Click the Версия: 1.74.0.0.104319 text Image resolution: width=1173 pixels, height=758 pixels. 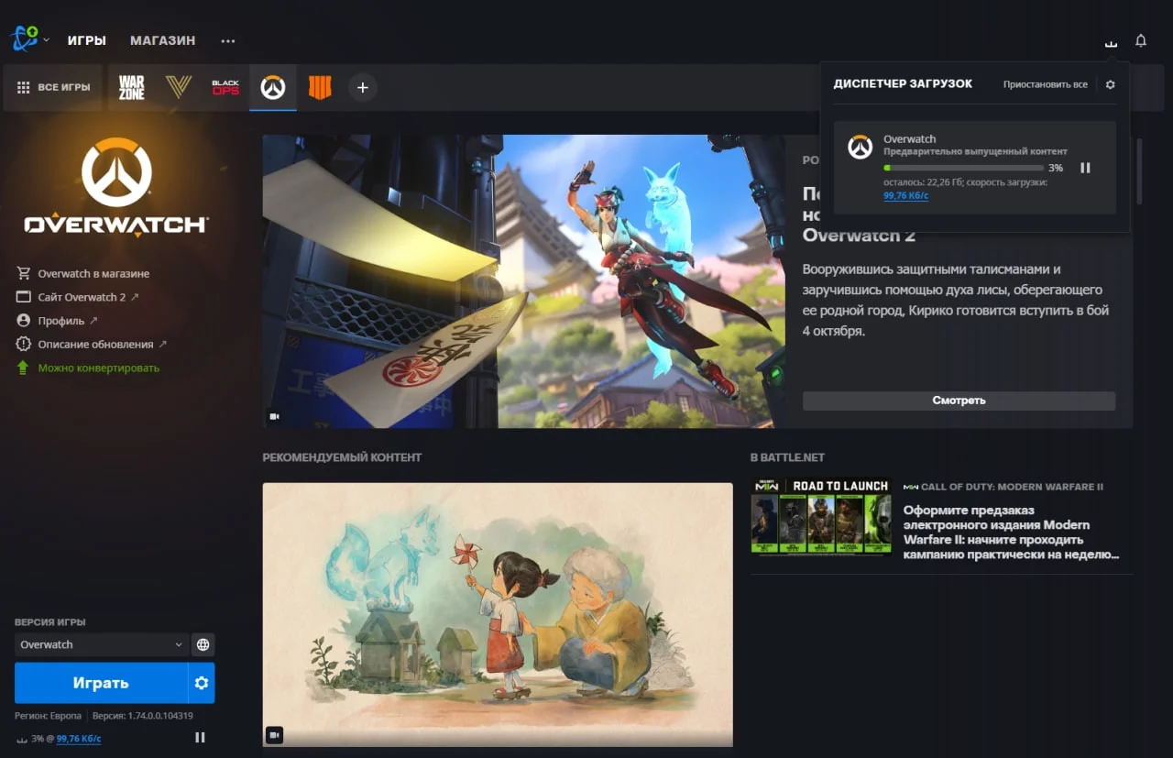pyautogui.click(x=143, y=716)
